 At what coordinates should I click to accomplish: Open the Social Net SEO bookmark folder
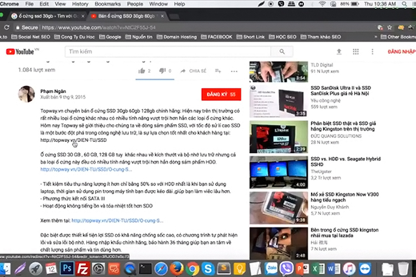click(31, 37)
